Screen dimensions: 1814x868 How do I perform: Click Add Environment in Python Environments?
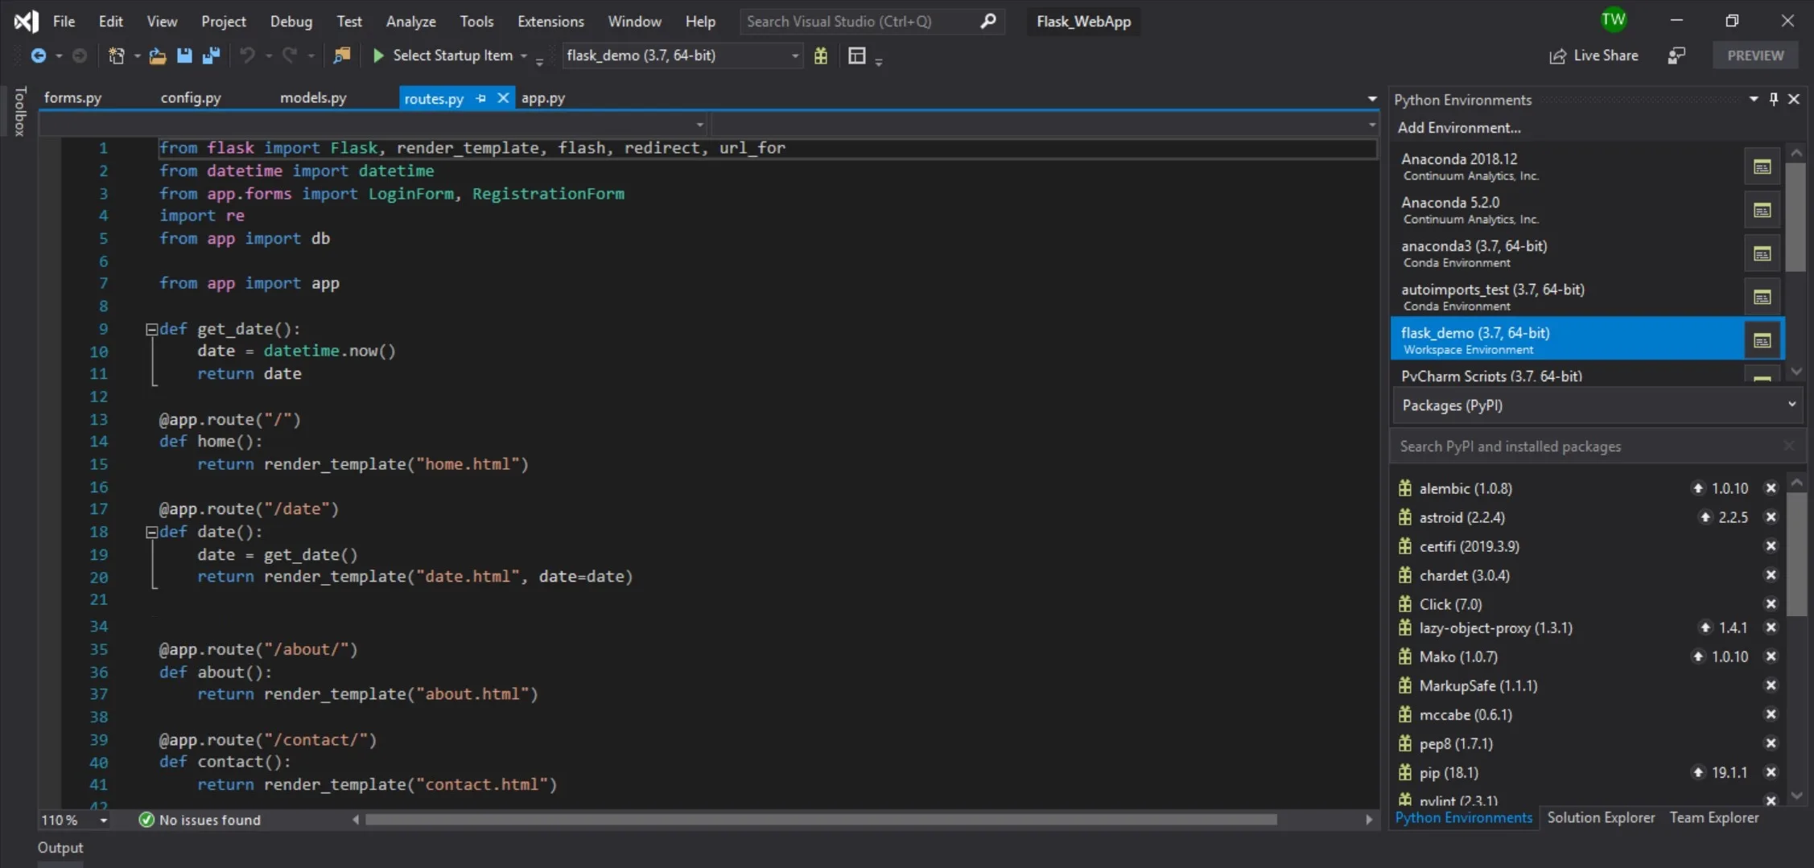click(x=1458, y=127)
